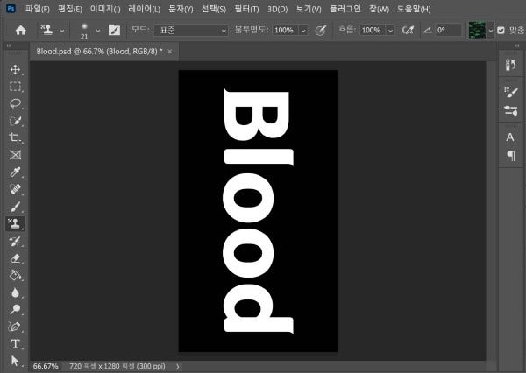The image size is (526, 373).
Task: Toggle the Aligned checkbox
Action: pyautogui.click(x=501, y=31)
